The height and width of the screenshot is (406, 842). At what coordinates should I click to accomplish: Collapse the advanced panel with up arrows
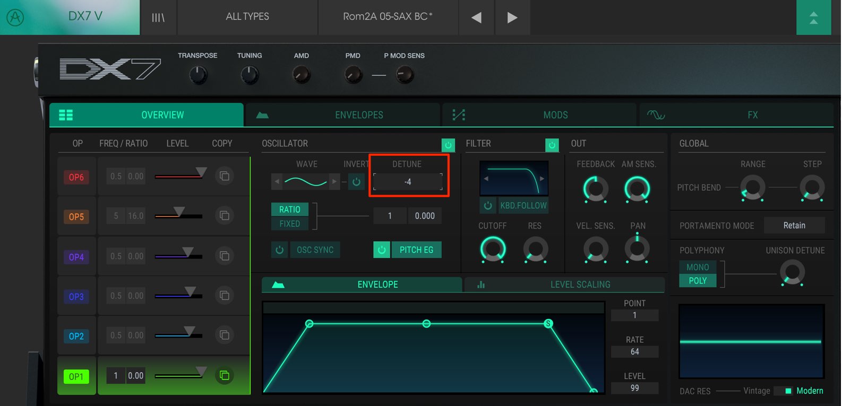pyautogui.click(x=813, y=17)
